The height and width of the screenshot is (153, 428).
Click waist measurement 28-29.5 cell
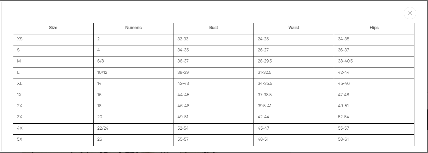265,61
